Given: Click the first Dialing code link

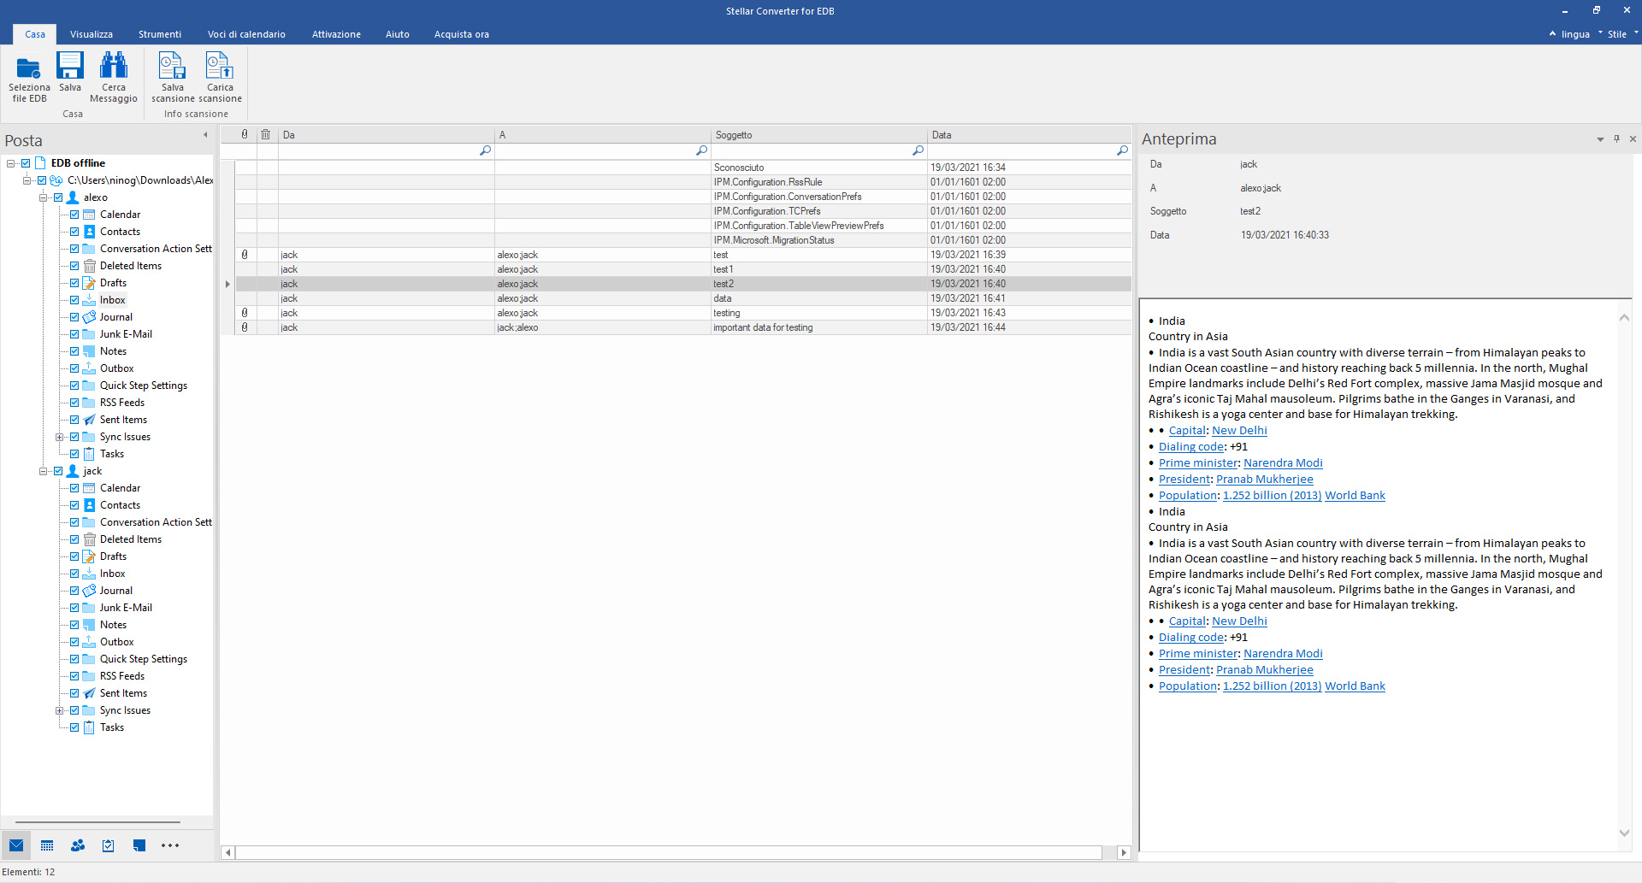Looking at the screenshot, I should click(x=1191, y=447).
